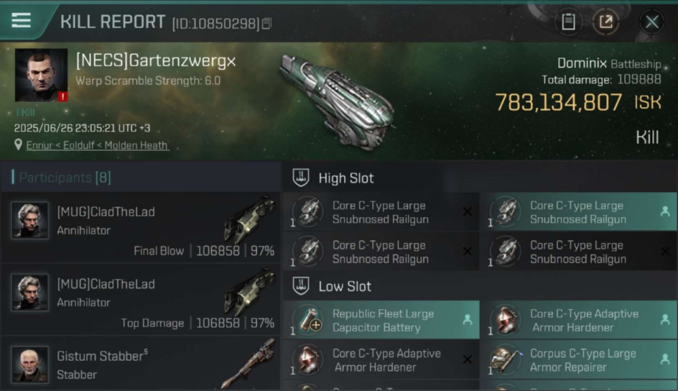678x391 pixels.
Task: Click the share export icon
Action: click(x=606, y=22)
